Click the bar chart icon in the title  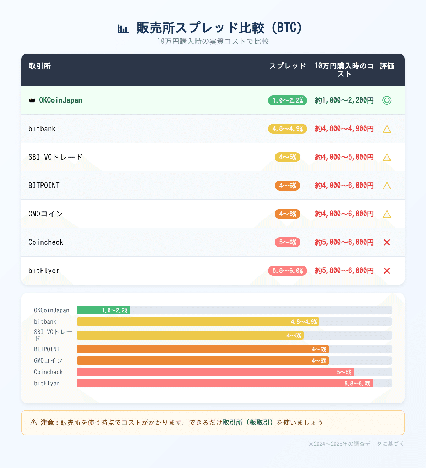(124, 27)
